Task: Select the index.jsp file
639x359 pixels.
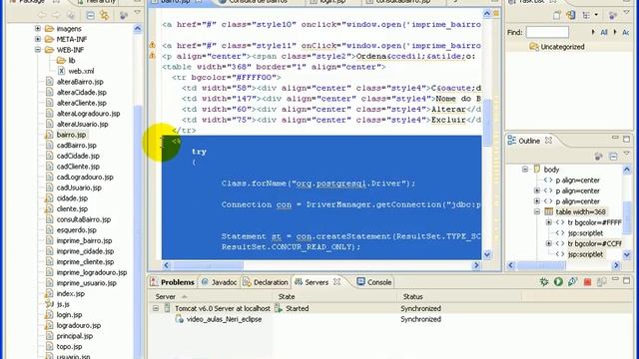Action: (71, 293)
